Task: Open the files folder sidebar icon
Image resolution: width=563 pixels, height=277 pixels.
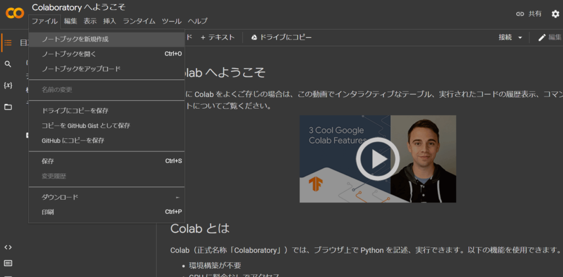Action: coord(8,107)
